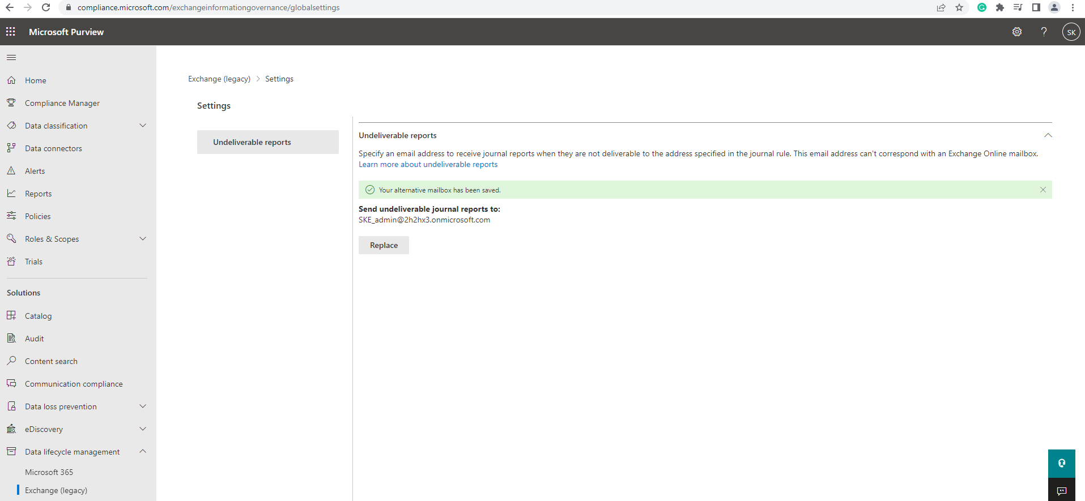
Task: Bookmark this page with star icon
Action: click(x=959, y=7)
